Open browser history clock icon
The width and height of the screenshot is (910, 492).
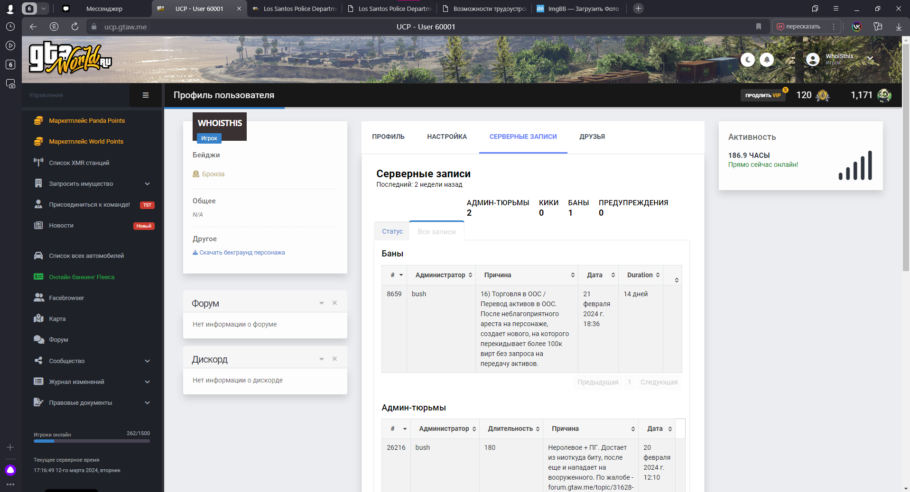coord(10,27)
